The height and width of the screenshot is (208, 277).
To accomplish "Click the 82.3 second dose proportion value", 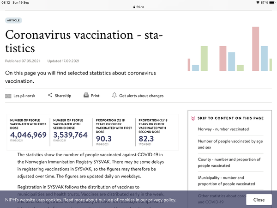I will 146,139.
